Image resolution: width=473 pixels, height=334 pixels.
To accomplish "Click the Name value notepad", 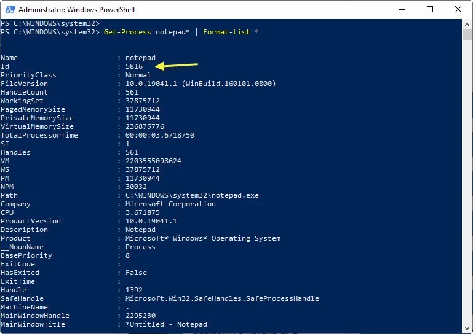I will point(140,58).
